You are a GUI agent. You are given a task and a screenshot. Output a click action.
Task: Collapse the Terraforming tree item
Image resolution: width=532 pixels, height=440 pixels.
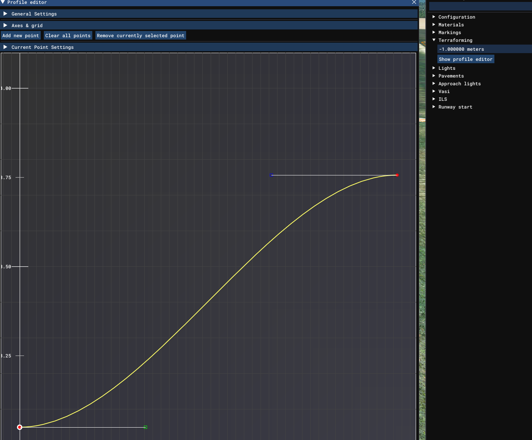tap(434, 40)
